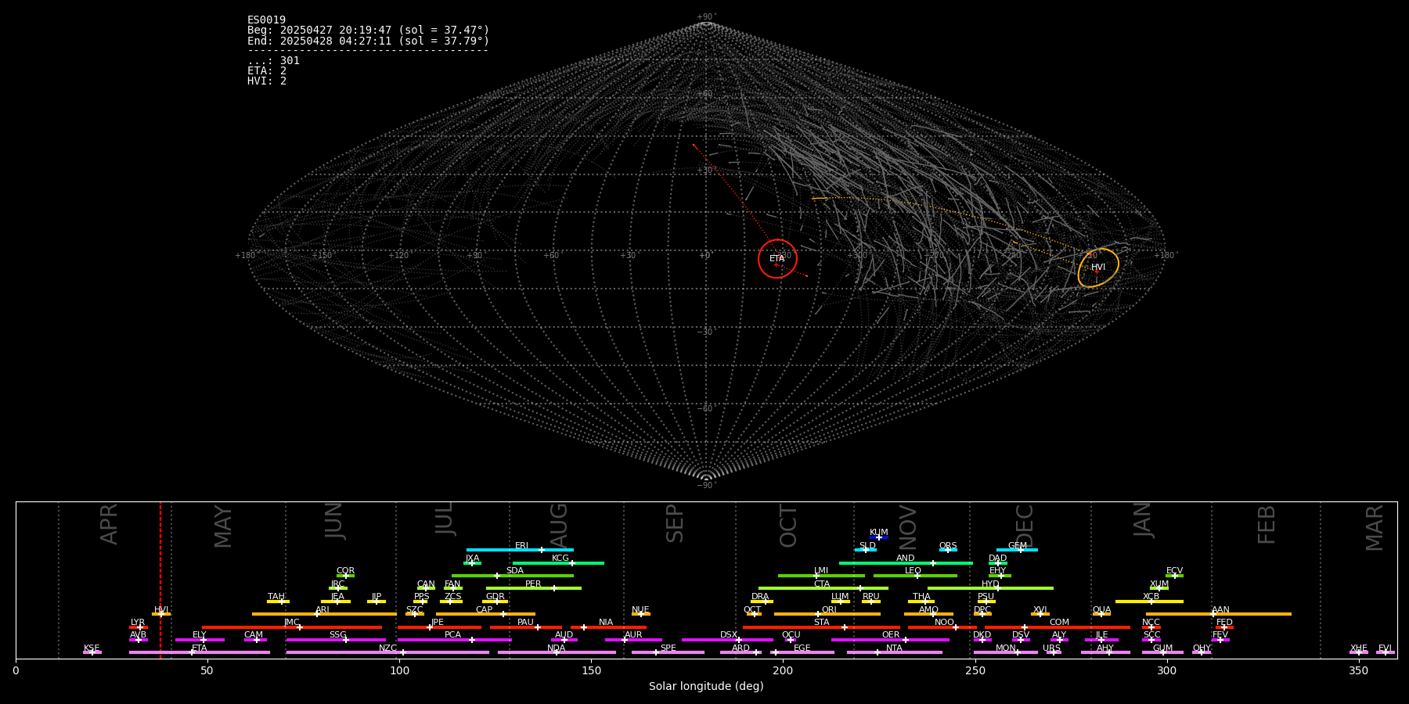Click the +90° label above the sky map

click(706, 16)
